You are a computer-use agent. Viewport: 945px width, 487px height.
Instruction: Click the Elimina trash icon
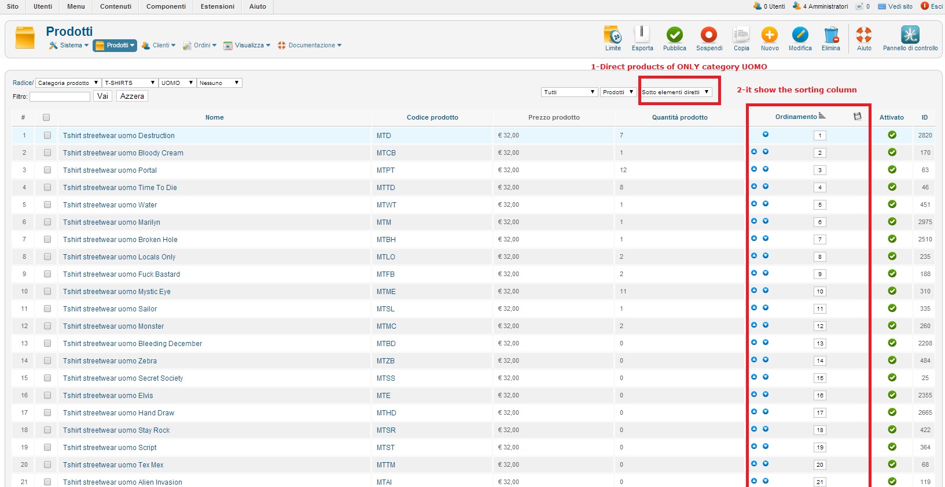pyautogui.click(x=830, y=36)
